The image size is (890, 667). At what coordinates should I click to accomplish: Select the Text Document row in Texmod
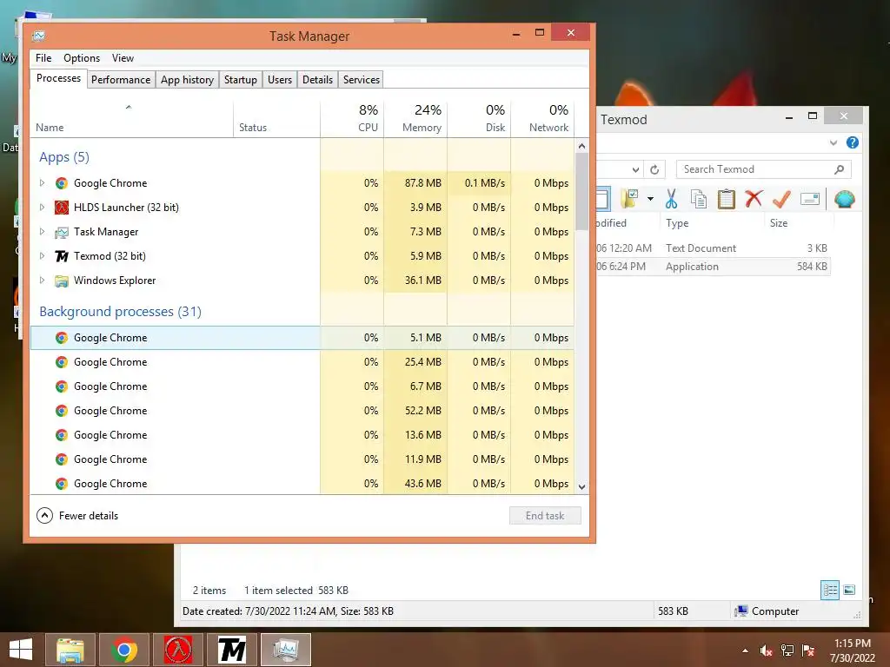[714, 248]
